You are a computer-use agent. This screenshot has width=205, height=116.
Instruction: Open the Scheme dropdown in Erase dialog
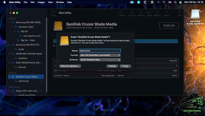coord(100,60)
